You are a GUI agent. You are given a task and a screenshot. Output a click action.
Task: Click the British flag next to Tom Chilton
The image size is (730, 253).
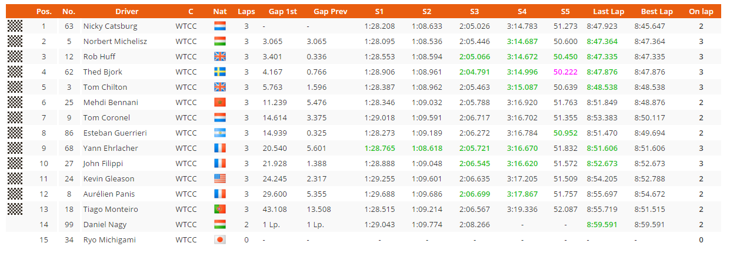[x=220, y=87]
